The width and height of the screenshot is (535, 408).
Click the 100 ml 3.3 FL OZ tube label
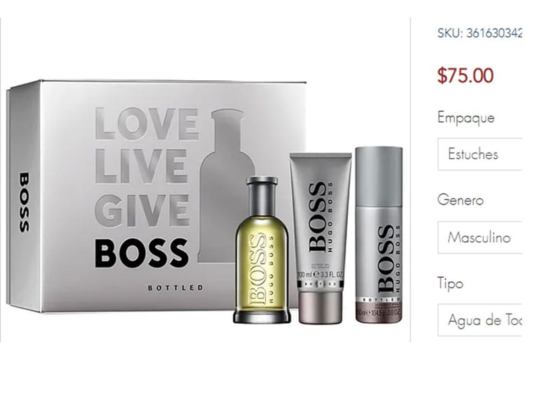click(320, 275)
